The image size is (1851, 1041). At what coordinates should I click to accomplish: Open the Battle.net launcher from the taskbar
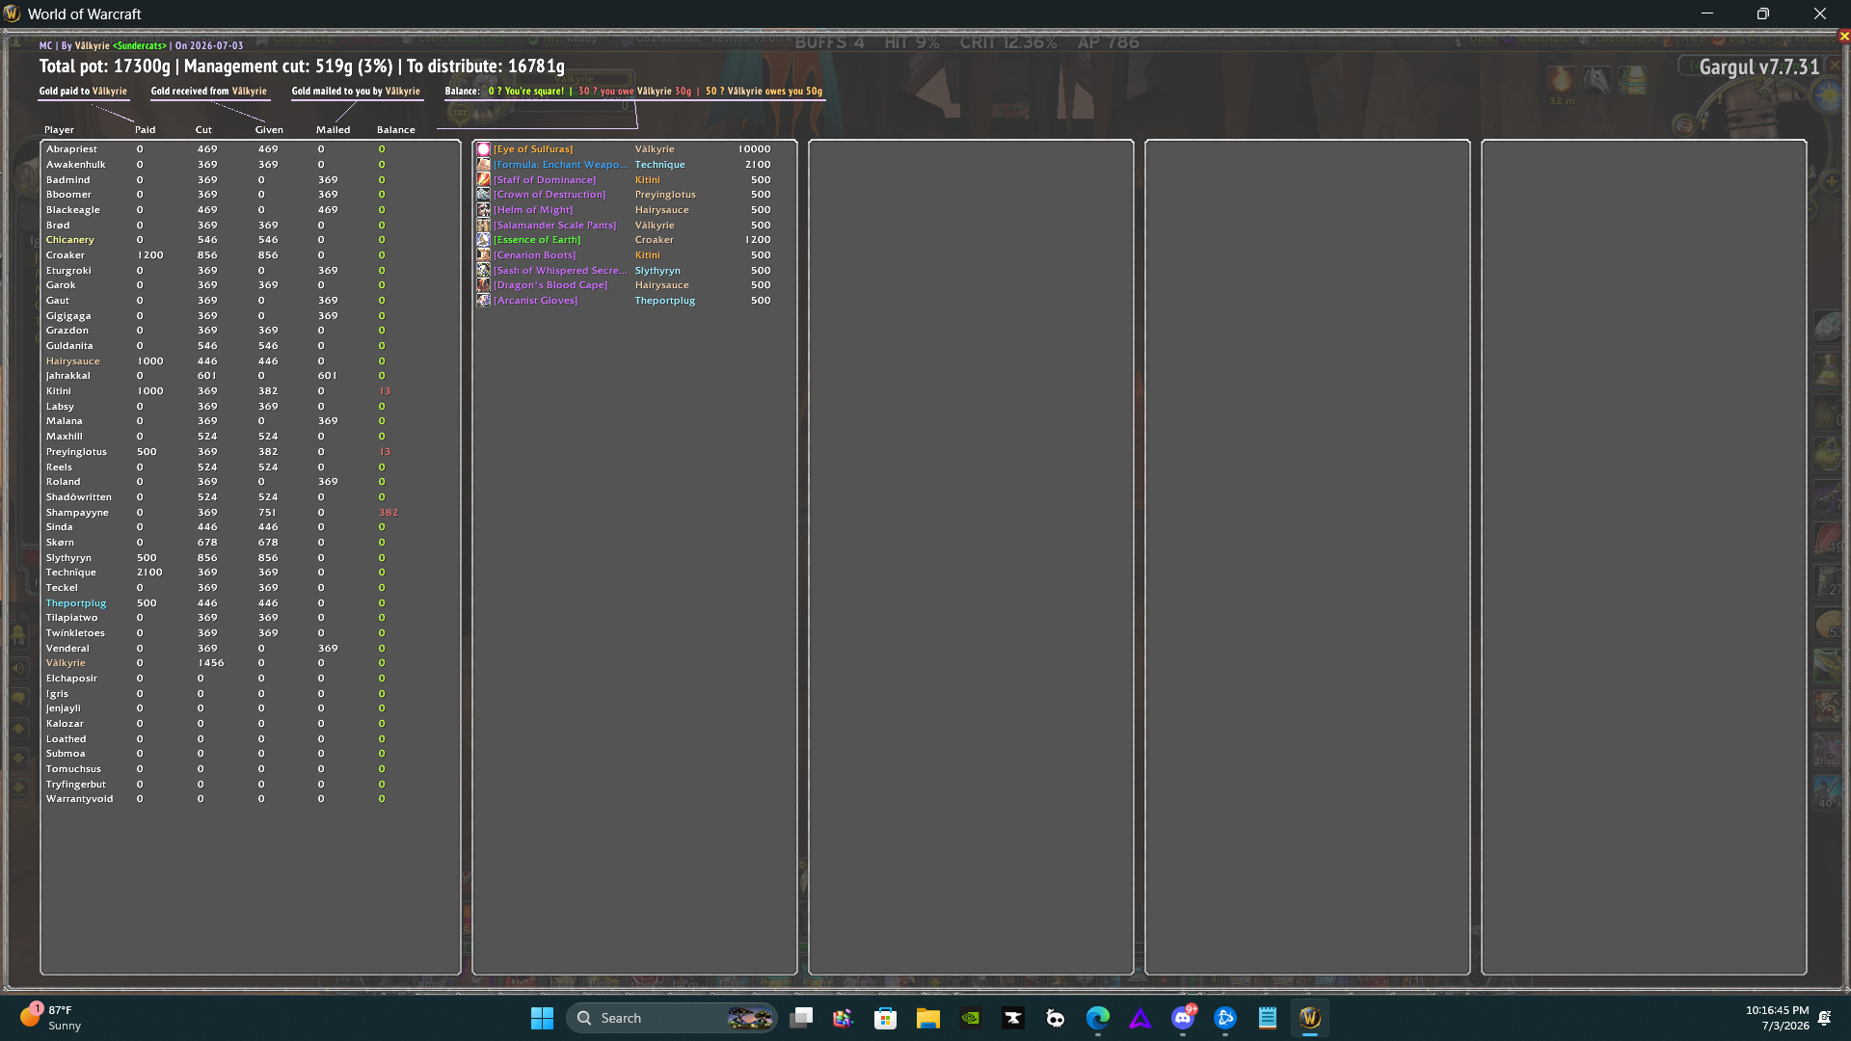[x=1225, y=1018]
